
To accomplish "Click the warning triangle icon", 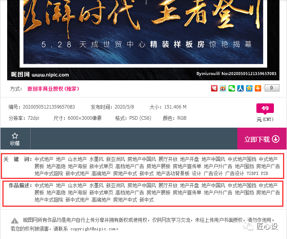I will point(15,220).
